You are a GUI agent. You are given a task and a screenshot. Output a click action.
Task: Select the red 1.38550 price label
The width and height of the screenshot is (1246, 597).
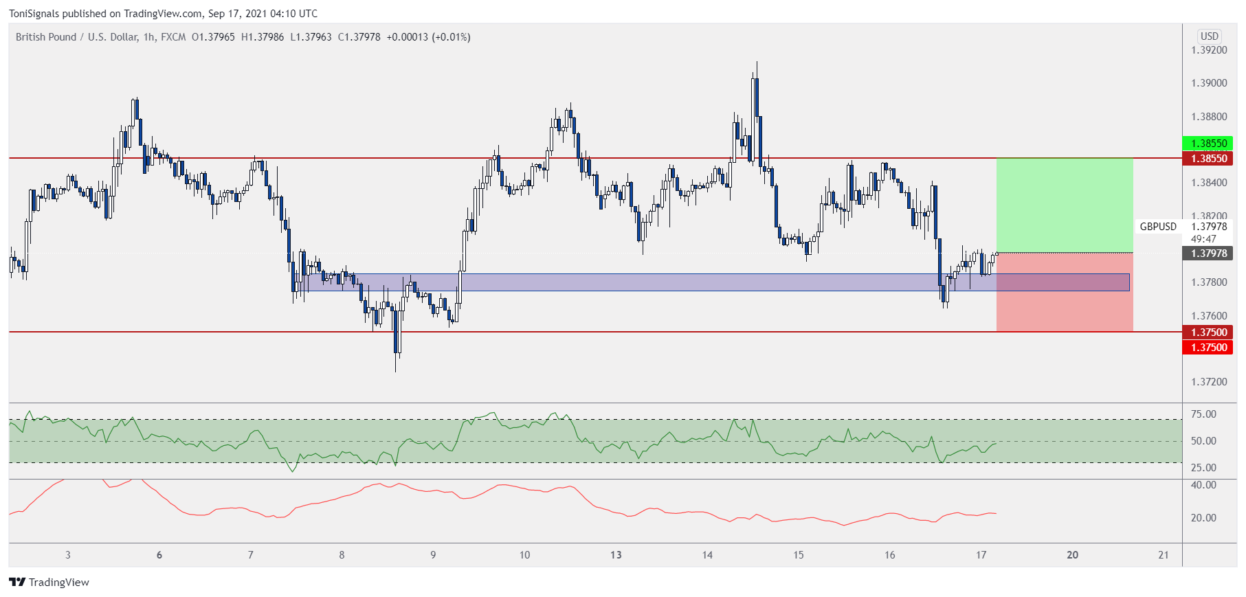click(1208, 159)
